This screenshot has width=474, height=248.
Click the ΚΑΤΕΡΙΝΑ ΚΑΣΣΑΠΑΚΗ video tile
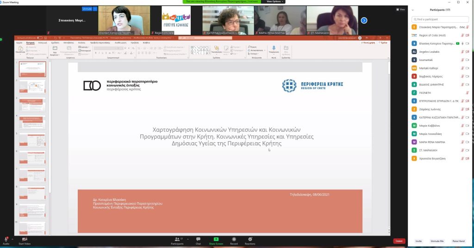(228, 20)
